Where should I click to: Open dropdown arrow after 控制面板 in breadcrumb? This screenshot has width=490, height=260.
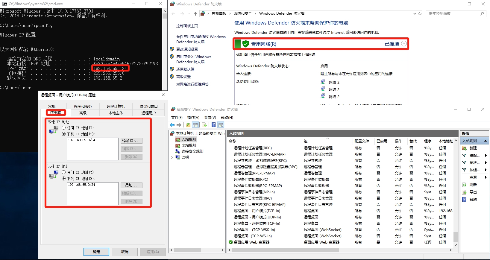pyautogui.click(x=230, y=13)
